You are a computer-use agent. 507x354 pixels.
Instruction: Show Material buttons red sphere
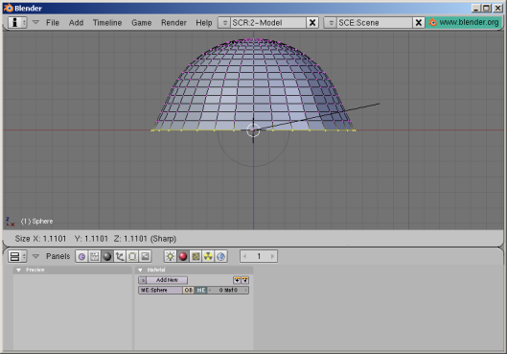(183, 256)
